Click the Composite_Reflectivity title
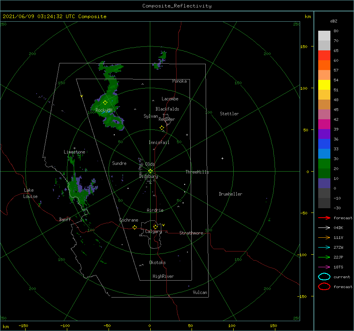The image size is (354, 331). coord(177,6)
